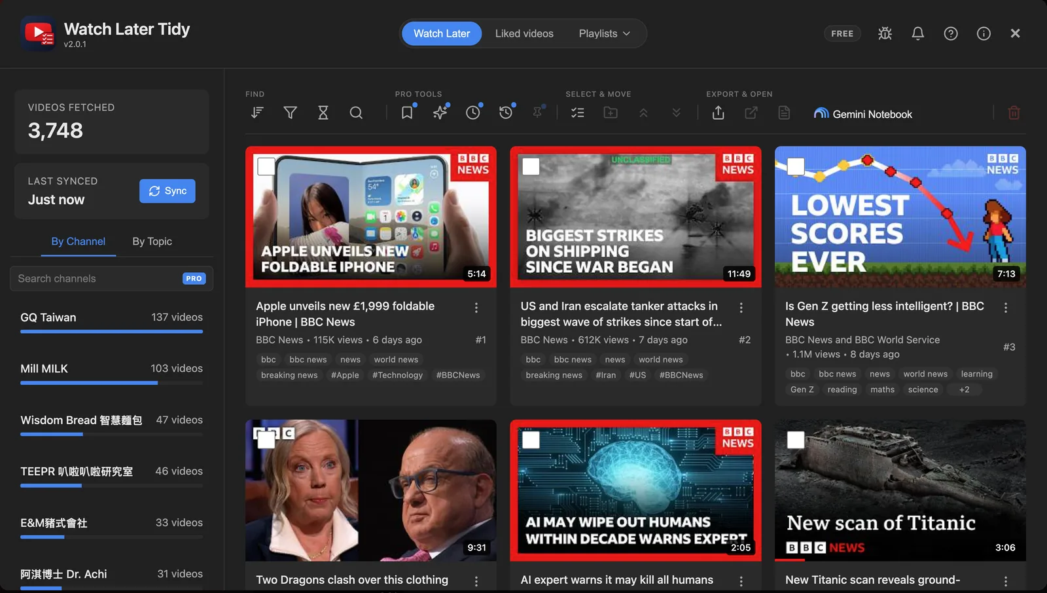Click the export share icon
1047x593 pixels.
tap(718, 113)
